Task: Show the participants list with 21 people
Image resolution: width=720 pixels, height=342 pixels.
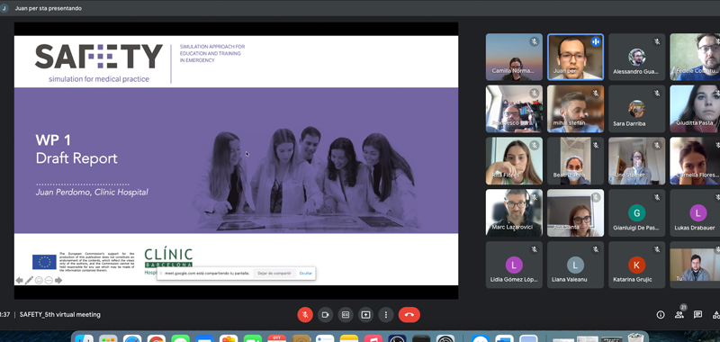Action: 679,314
